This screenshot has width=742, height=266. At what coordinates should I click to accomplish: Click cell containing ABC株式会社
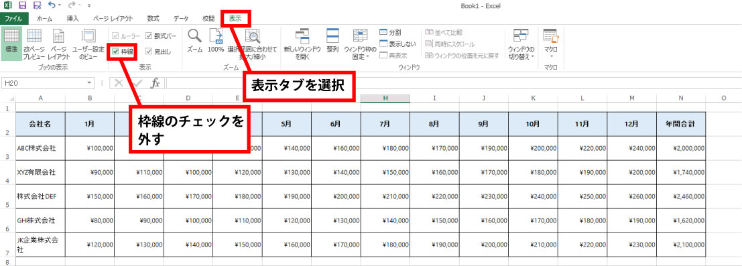(41, 148)
